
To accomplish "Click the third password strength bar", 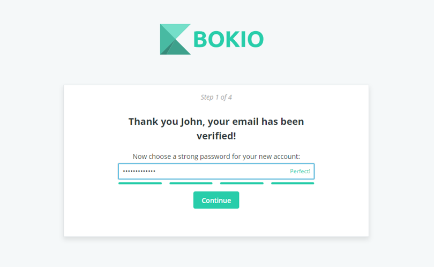I will tap(242, 183).
